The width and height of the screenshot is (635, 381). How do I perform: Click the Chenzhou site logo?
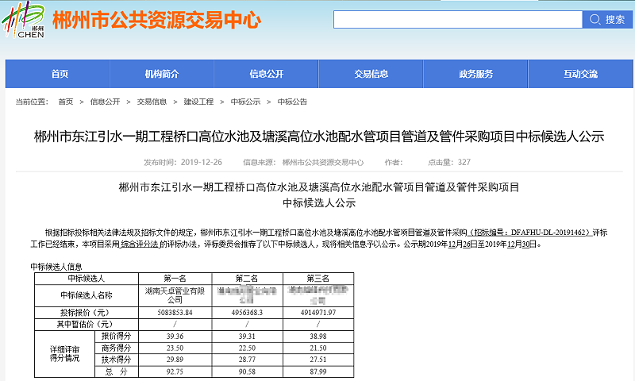30,20
